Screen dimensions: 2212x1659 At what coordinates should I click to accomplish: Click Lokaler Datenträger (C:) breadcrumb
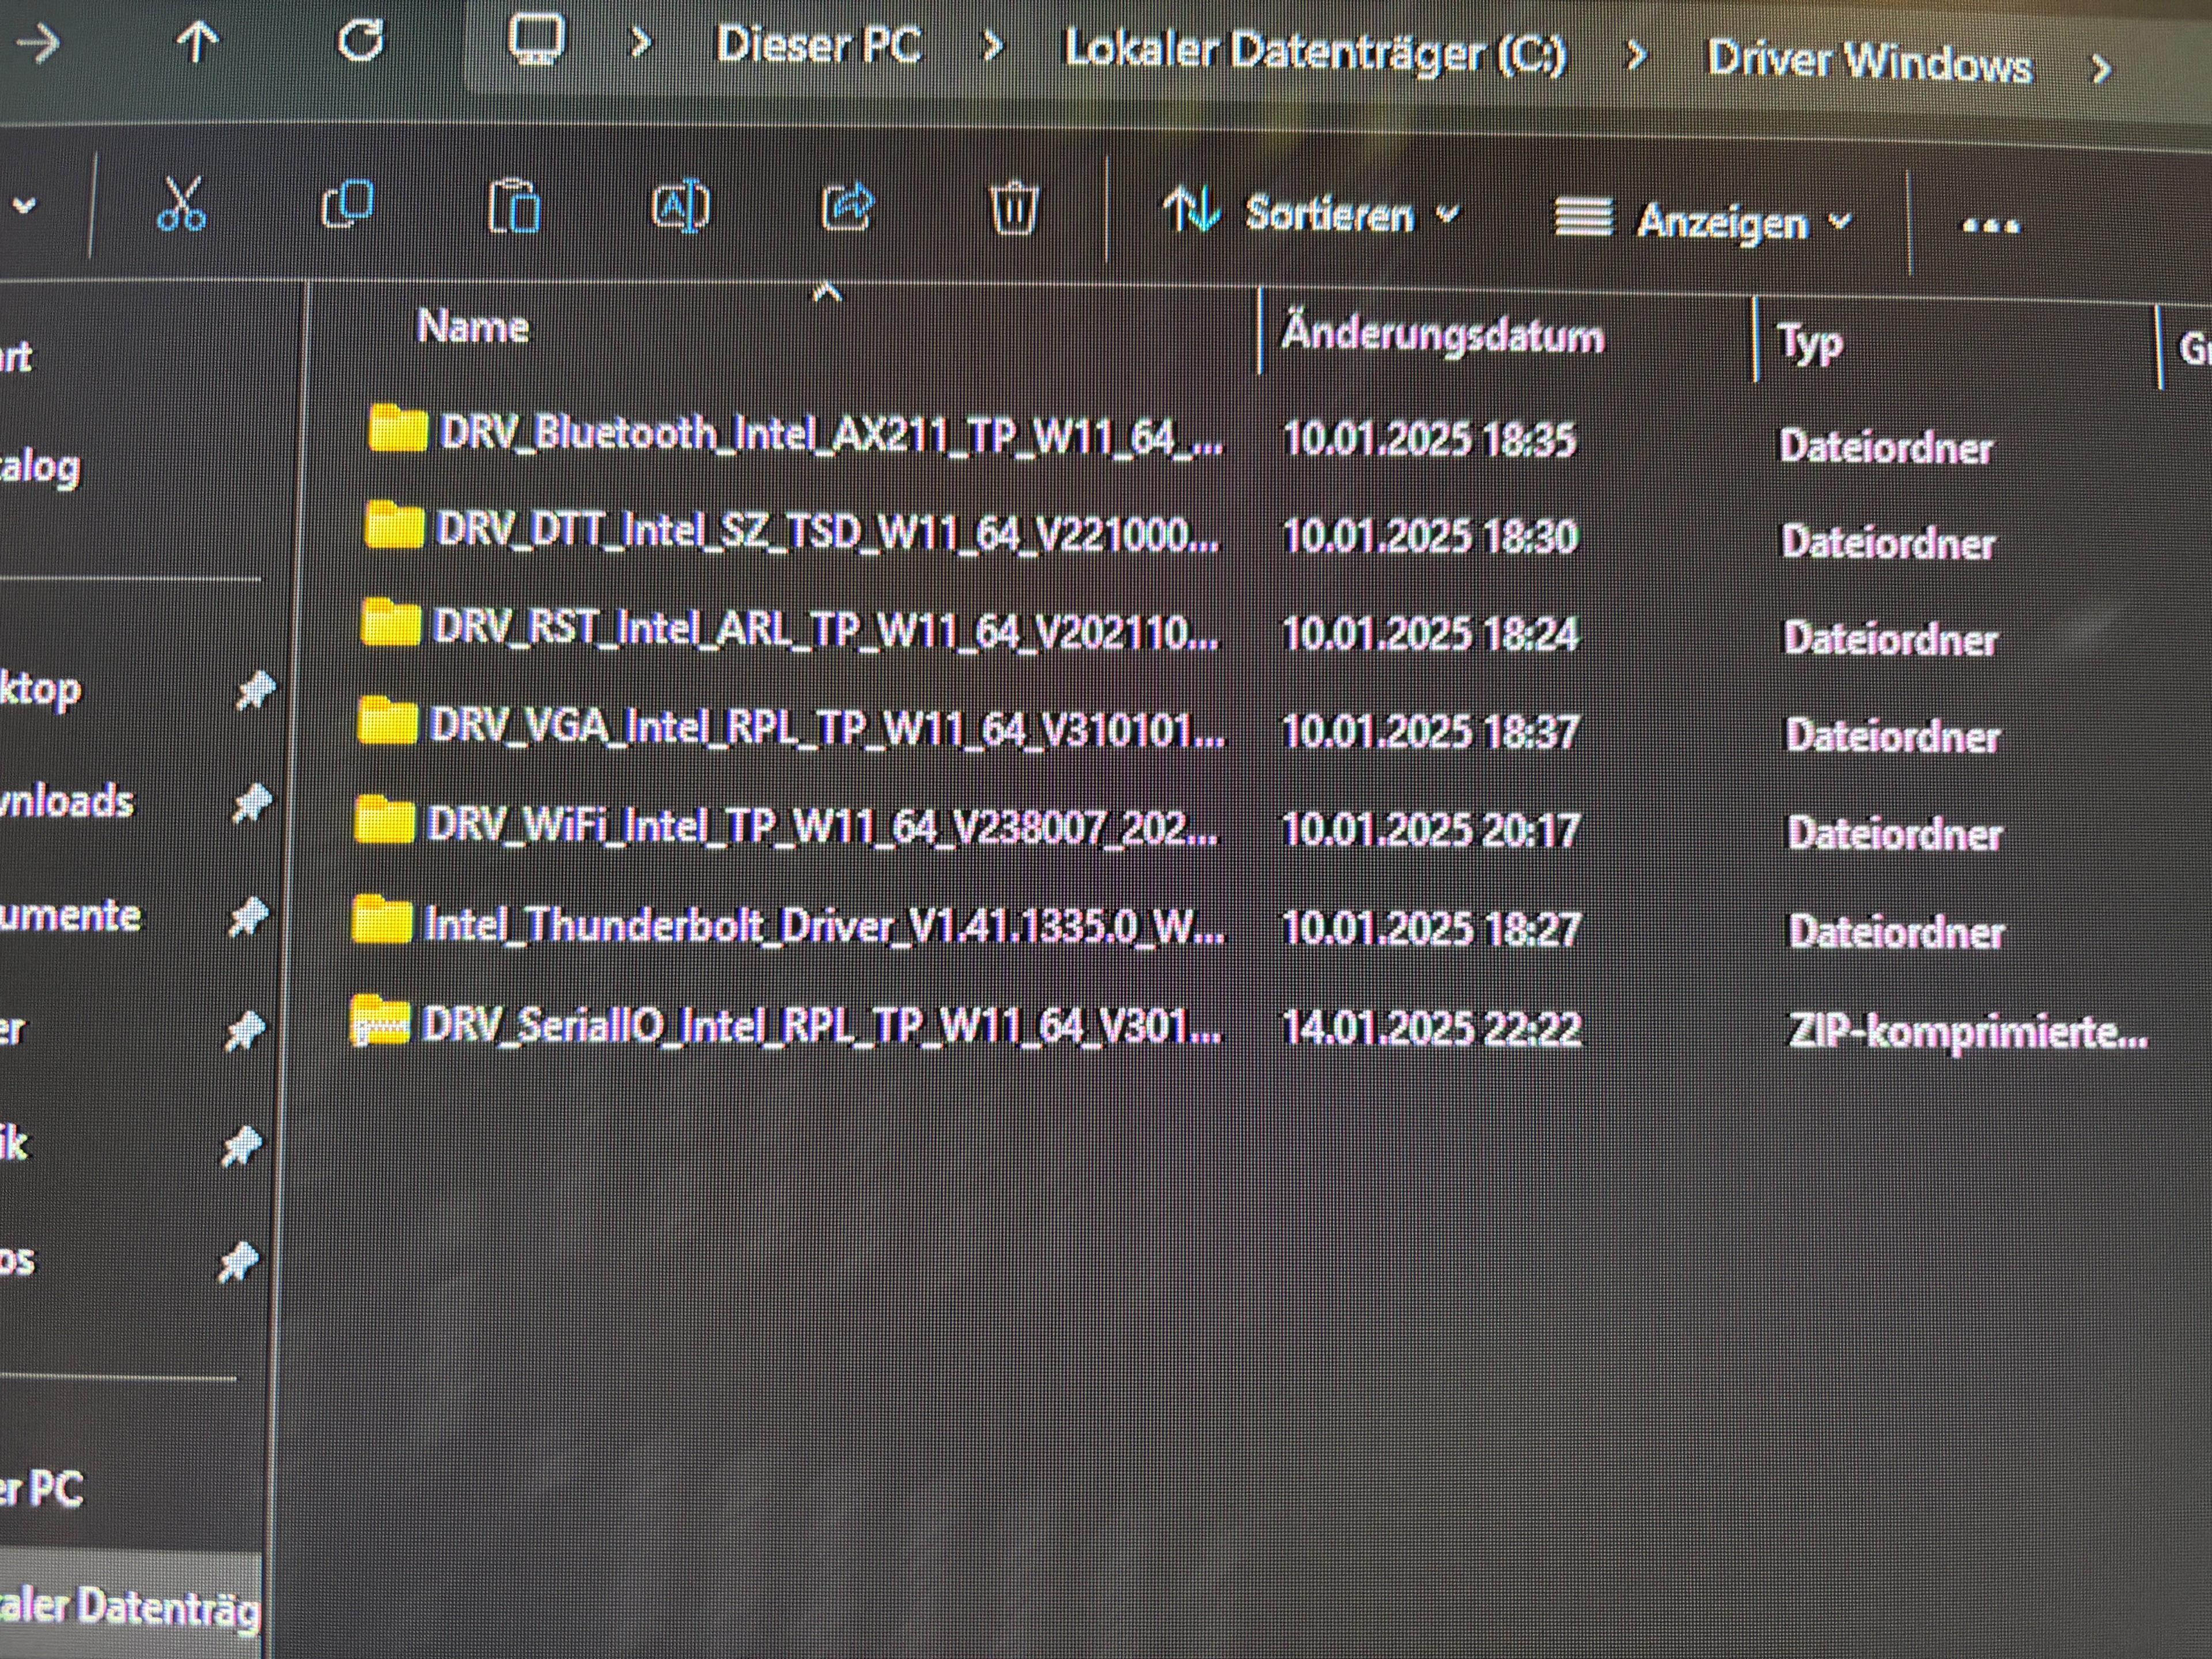1315,52
